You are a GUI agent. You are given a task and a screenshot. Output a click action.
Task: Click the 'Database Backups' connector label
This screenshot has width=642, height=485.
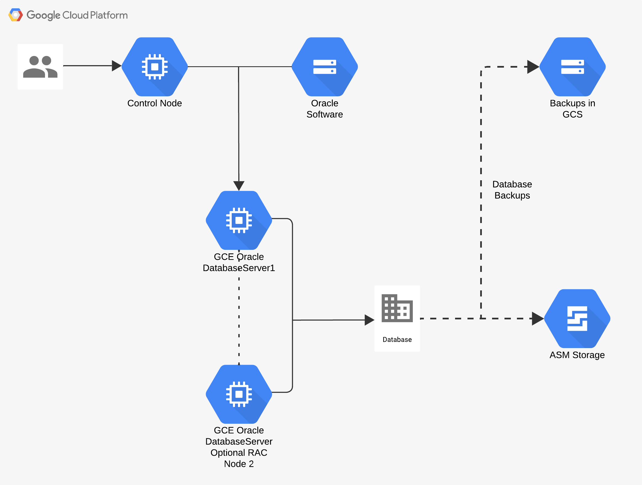point(512,190)
